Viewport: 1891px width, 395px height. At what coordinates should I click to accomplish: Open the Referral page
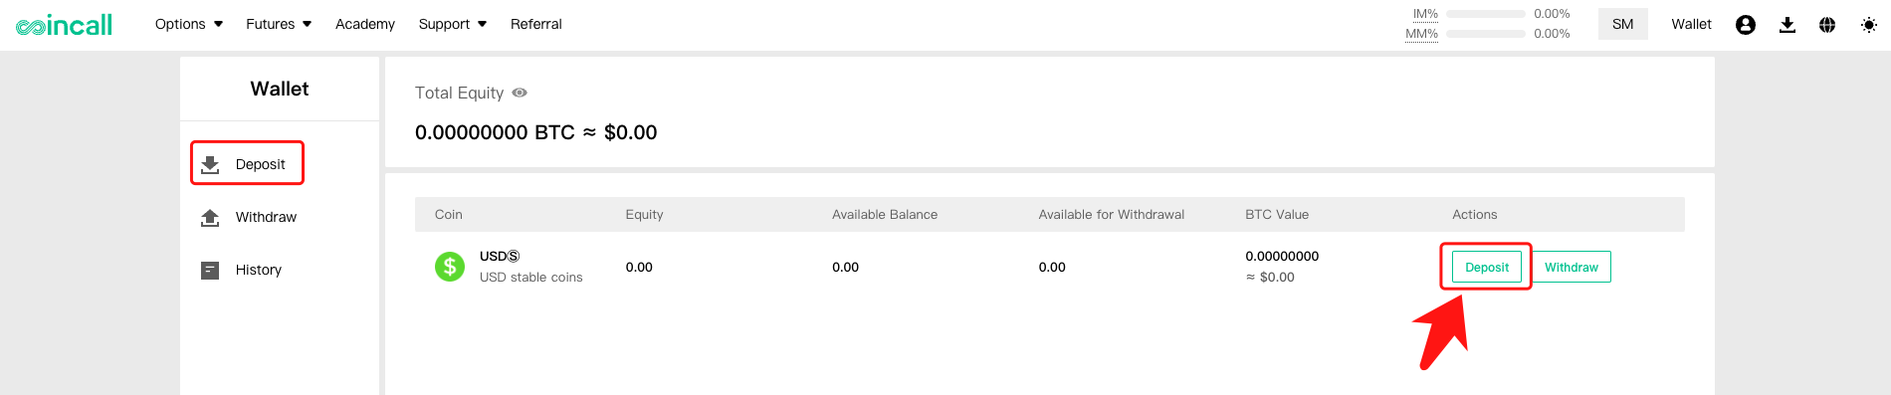(x=536, y=24)
